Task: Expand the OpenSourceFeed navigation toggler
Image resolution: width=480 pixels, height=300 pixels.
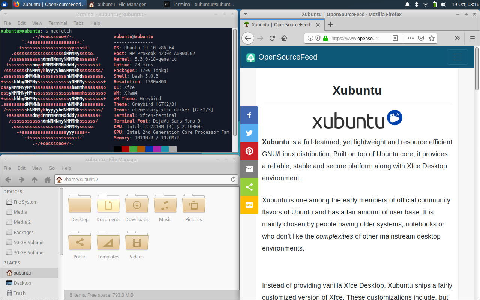Action: [457, 57]
